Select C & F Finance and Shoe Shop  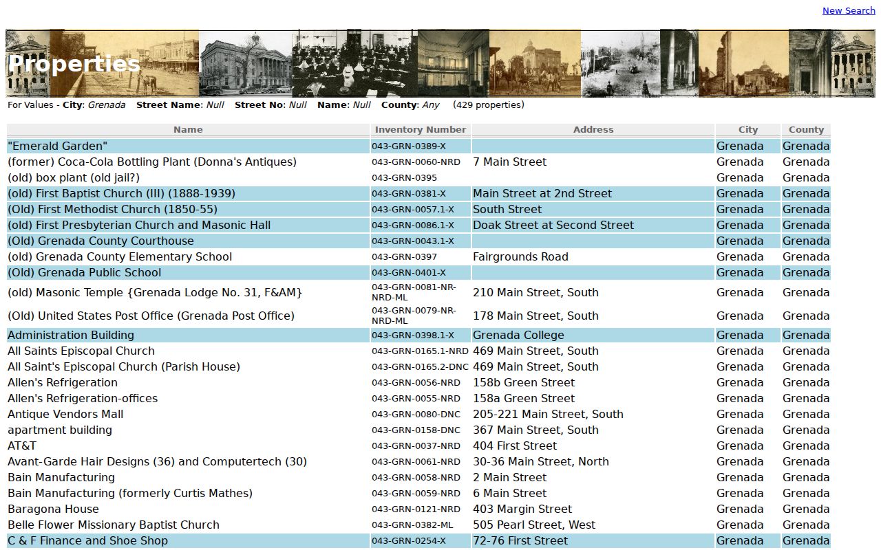(x=87, y=540)
